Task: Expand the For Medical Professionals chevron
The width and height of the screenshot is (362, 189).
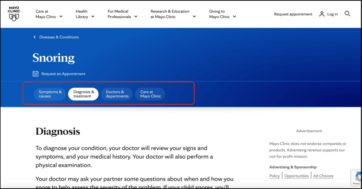Action: click(x=136, y=17)
